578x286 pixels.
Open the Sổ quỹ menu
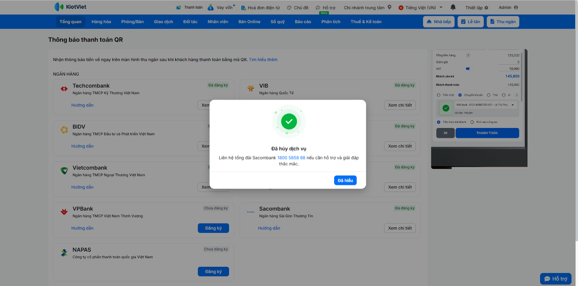point(277,22)
